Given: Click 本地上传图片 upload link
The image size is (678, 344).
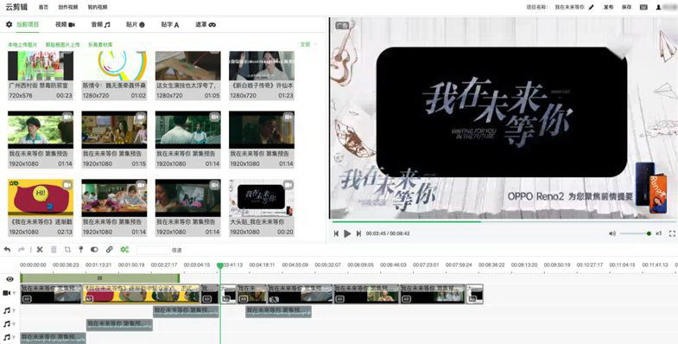Looking at the screenshot, I should (x=22, y=45).
